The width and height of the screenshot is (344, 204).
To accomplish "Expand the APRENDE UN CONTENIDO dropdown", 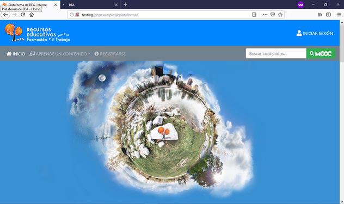I will [x=60, y=54].
